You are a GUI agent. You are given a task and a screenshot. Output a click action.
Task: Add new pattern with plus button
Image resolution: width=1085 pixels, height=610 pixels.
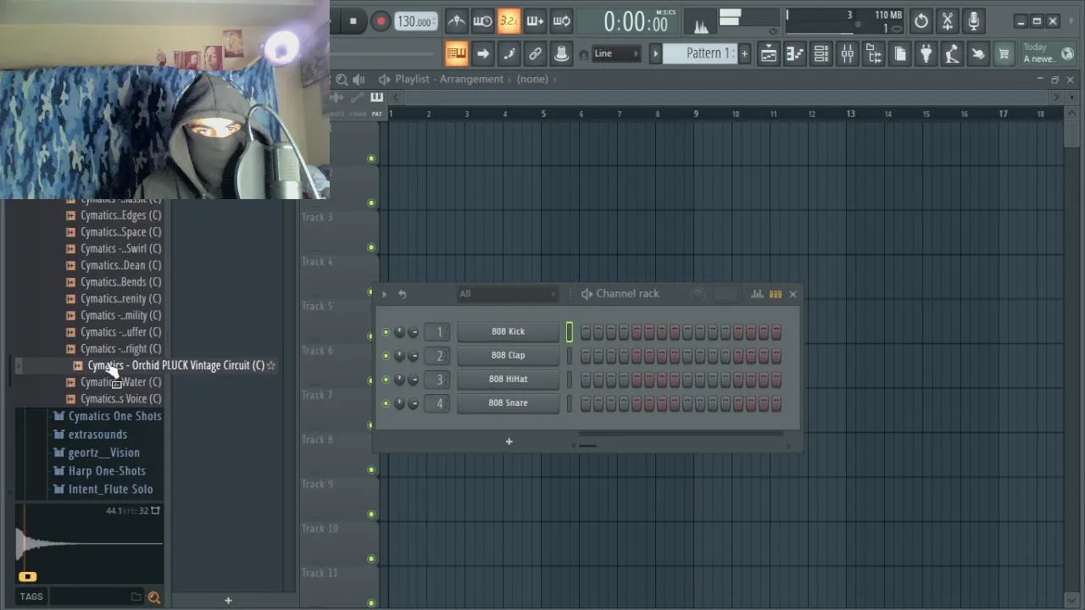click(744, 53)
